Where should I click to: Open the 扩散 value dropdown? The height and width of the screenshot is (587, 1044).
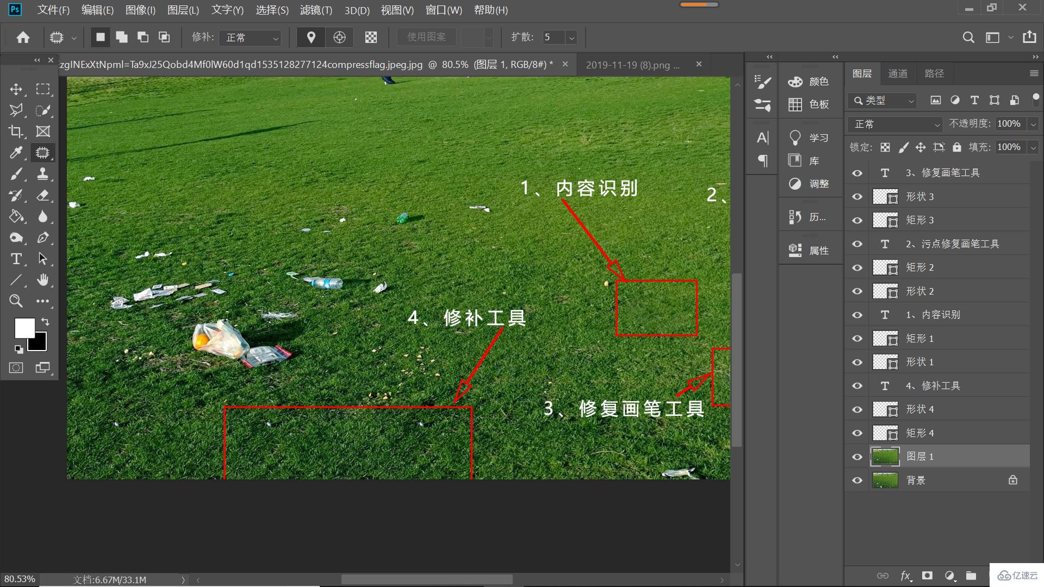[571, 38]
